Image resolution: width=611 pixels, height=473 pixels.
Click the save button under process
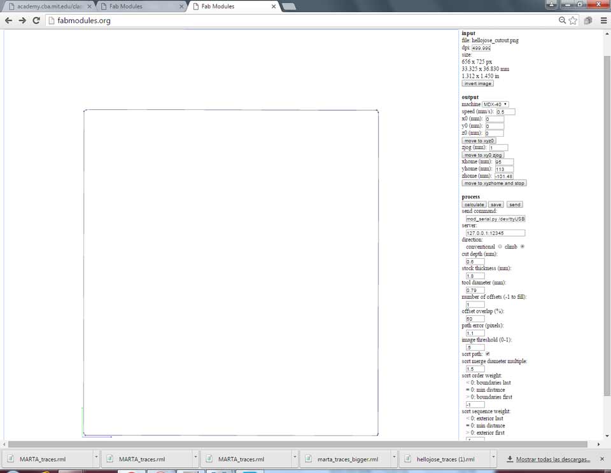tap(496, 204)
